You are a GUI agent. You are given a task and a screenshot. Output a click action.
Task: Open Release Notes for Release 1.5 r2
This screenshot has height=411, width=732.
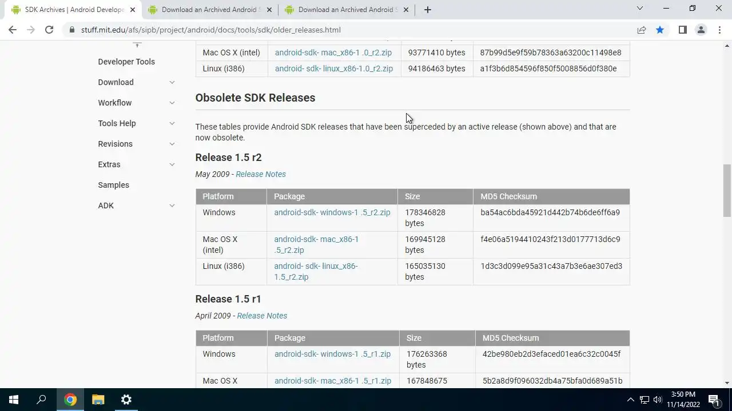(x=261, y=174)
